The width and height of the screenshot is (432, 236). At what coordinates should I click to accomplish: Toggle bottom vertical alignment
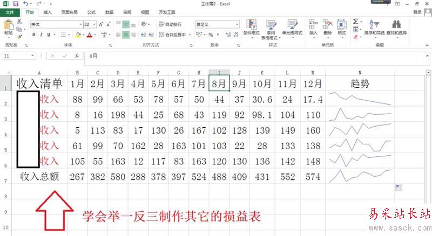coord(133,24)
